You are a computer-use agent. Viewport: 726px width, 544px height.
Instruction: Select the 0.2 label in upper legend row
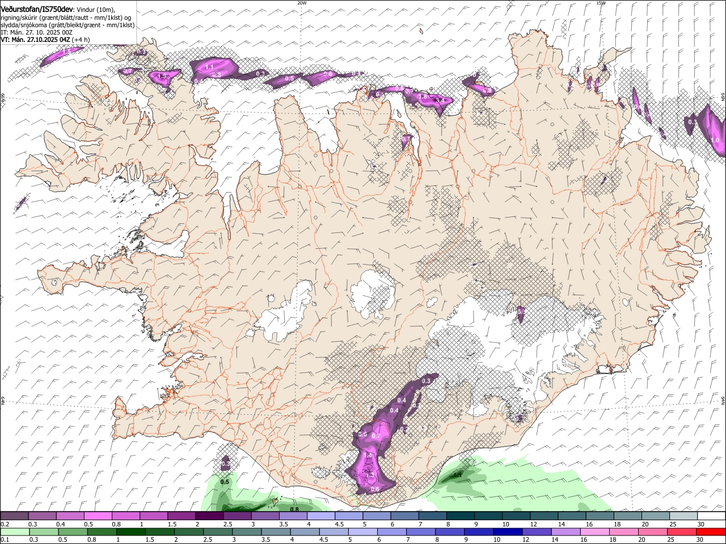point(5,524)
